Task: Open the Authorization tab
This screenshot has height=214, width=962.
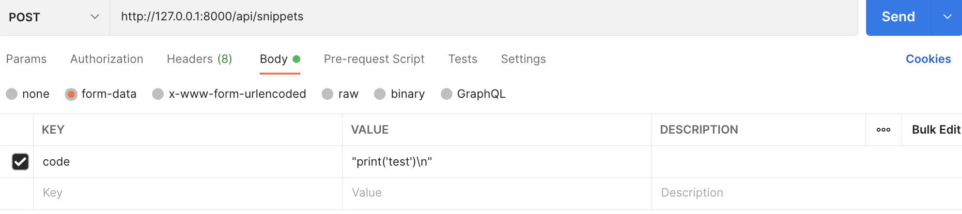Action: click(x=107, y=59)
